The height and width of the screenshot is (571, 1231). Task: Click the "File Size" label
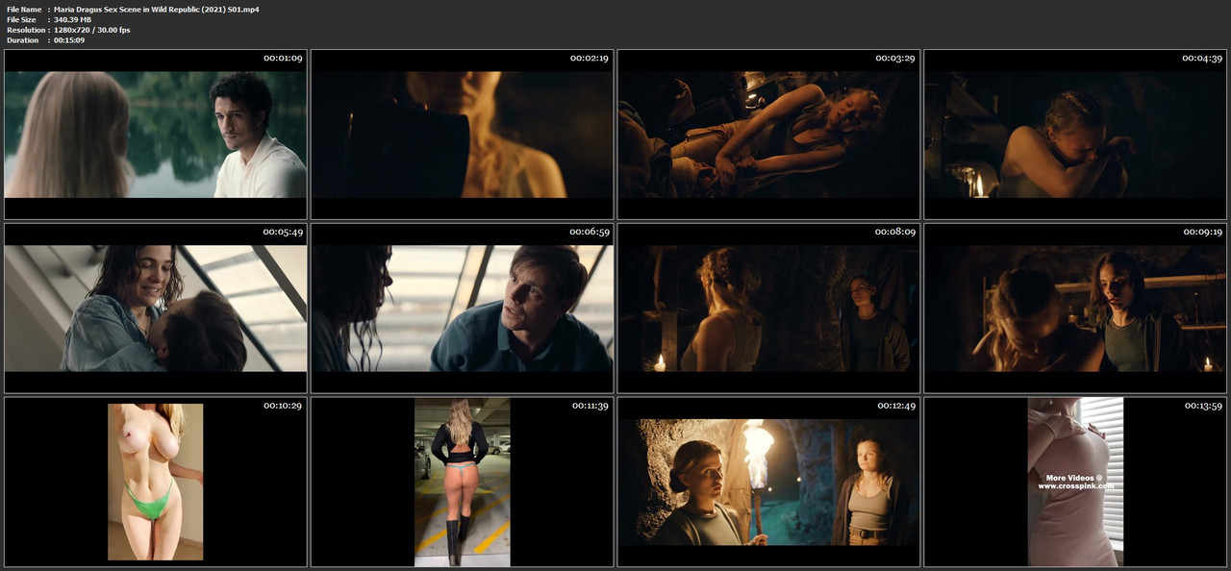tap(21, 19)
